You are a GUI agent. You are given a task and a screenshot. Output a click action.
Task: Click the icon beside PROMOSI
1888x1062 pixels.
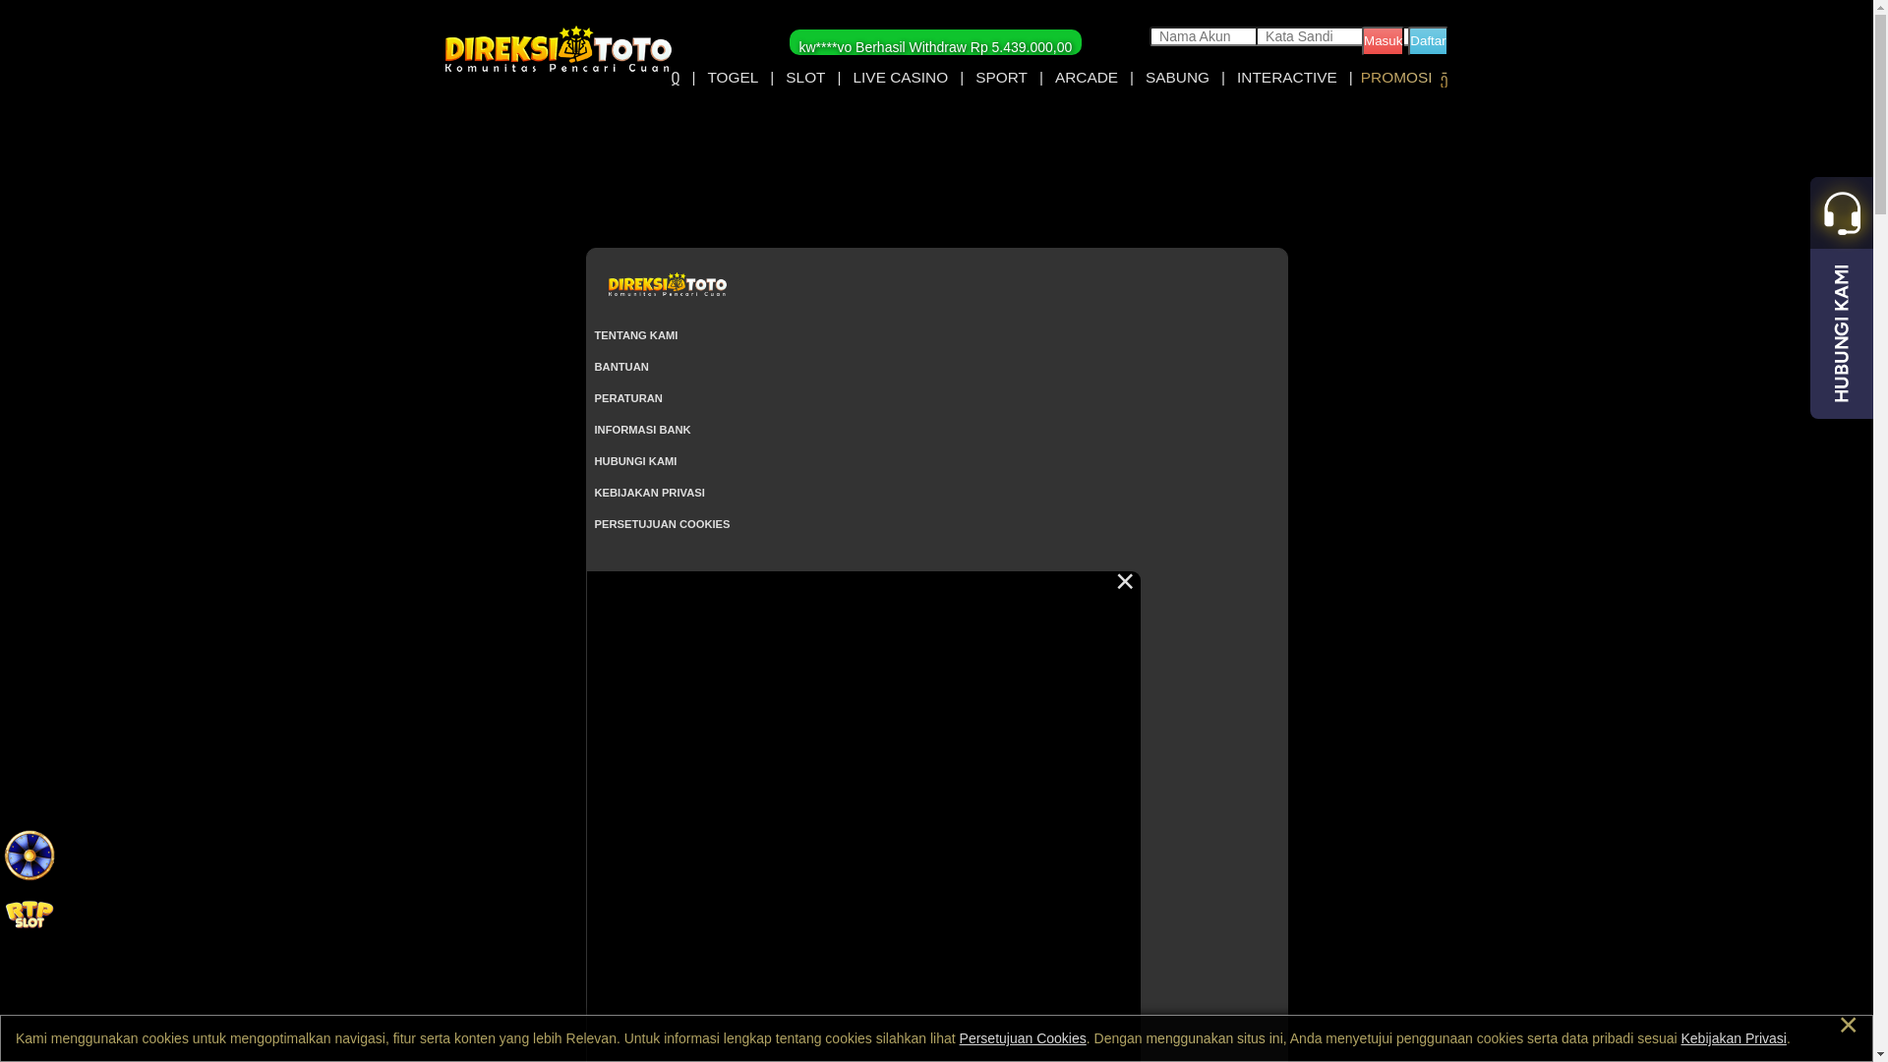coord(1444,81)
